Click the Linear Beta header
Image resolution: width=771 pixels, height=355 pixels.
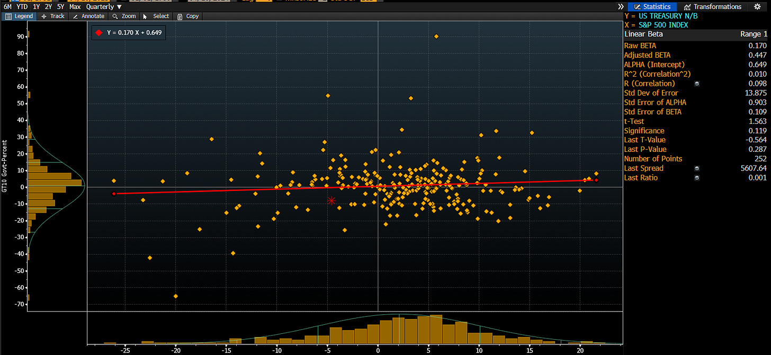pos(643,34)
